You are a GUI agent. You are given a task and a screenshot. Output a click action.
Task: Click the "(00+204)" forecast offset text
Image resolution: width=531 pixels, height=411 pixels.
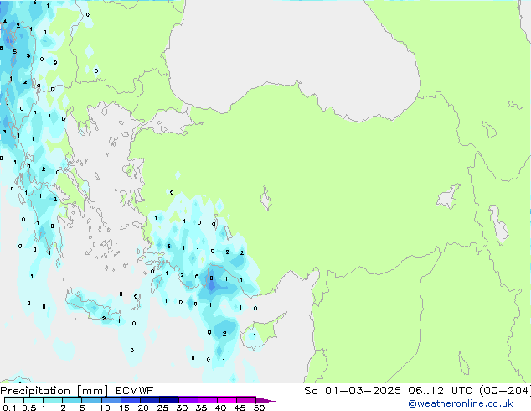(x=505, y=391)
